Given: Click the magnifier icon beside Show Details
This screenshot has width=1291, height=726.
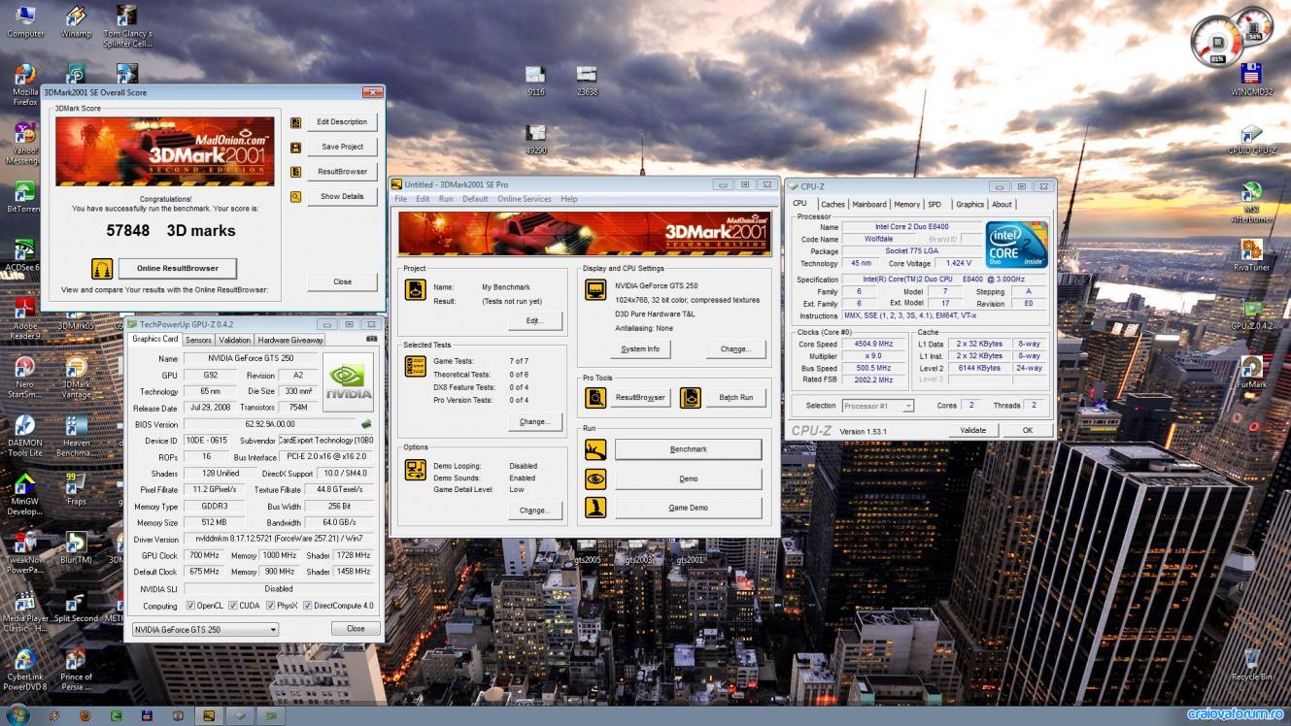Looking at the screenshot, I should pyautogui.click(x=296, y=196).
